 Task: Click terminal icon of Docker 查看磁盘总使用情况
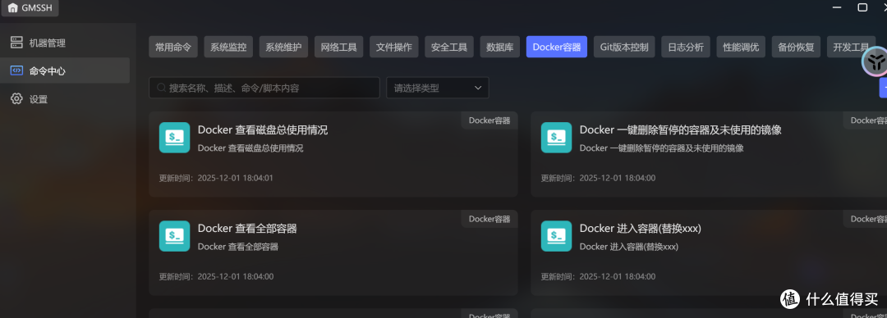click(x=174, y=137)
